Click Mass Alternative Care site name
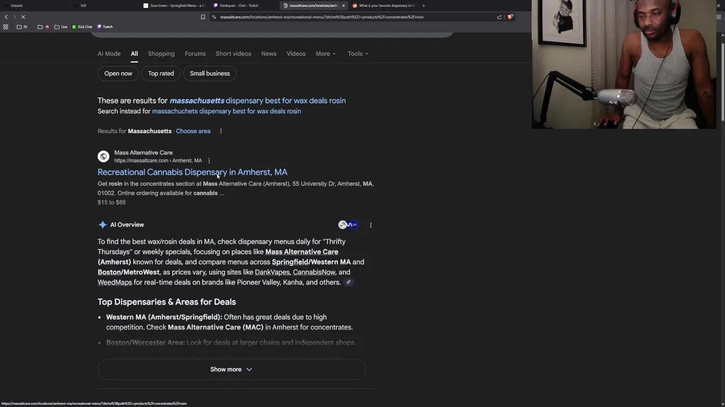 click(143, 153)
